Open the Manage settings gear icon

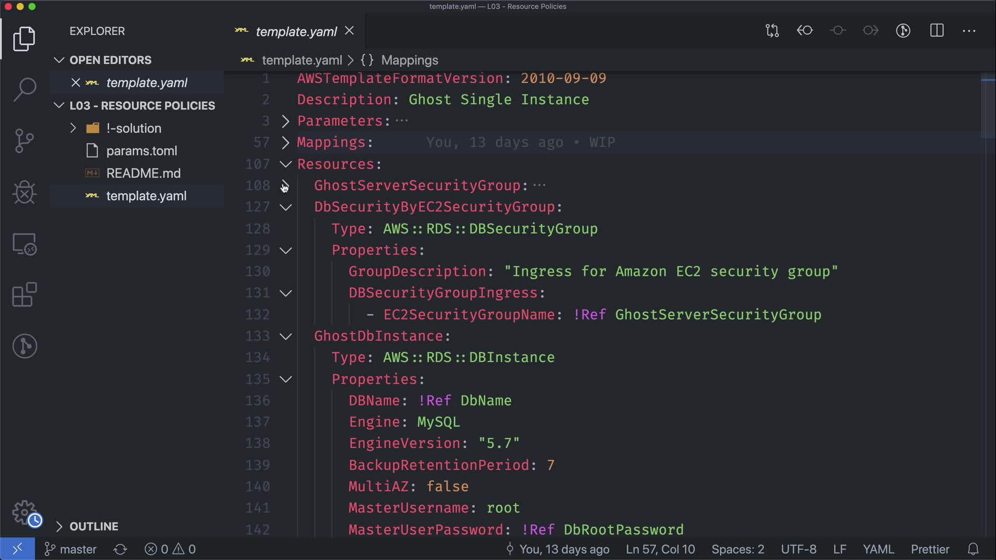click(24, 512)
